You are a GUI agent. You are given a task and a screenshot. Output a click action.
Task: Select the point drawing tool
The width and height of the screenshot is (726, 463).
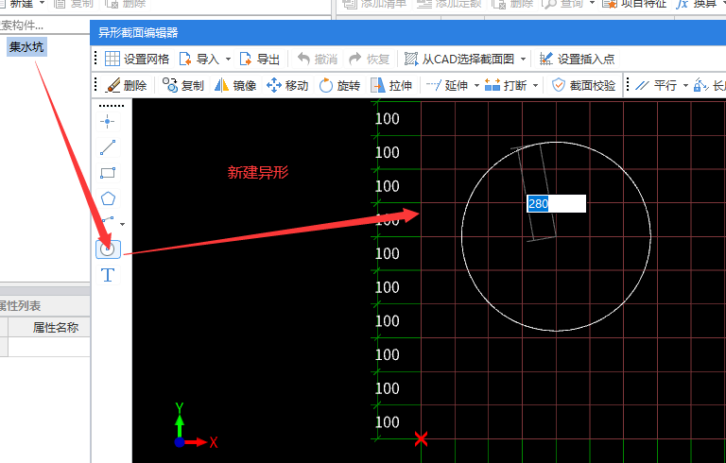click(x=108, y=122)
